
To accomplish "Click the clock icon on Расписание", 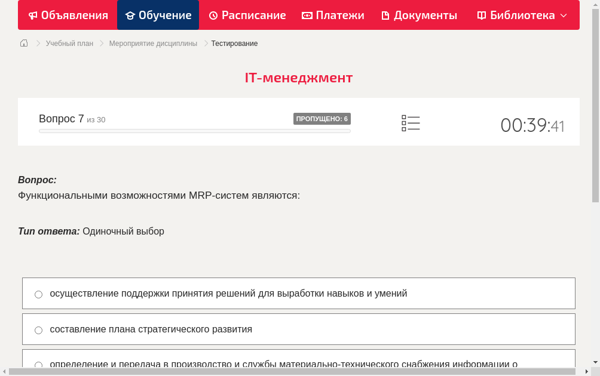I will 212,15.
